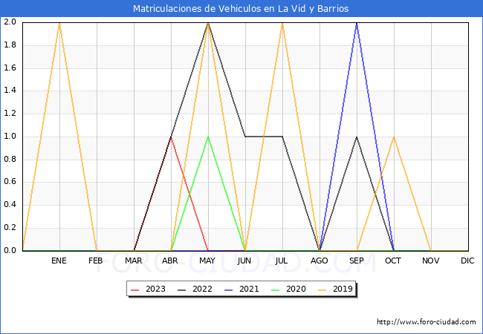Click the 0.6 y-axis value

[10, 182]
